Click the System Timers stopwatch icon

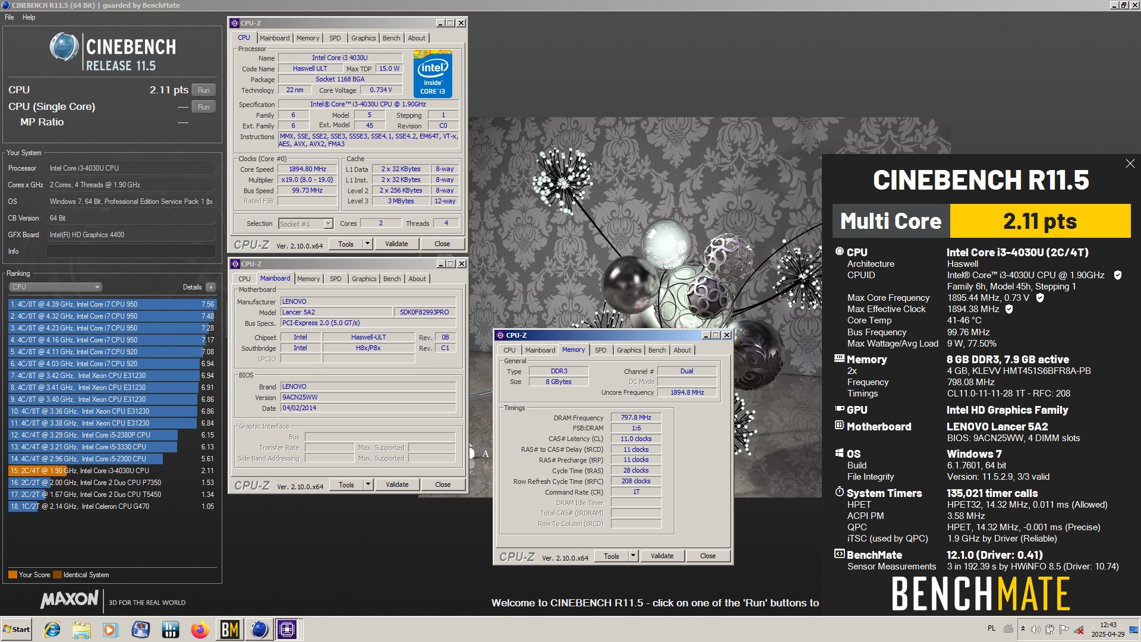(x=839, y=492)
